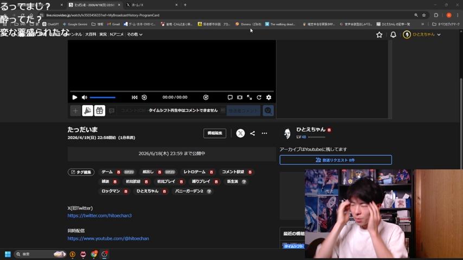Click the タイムシフト badge in recent programs
The width and height of the screenshot is (463, 260).
tap(293, 246)
